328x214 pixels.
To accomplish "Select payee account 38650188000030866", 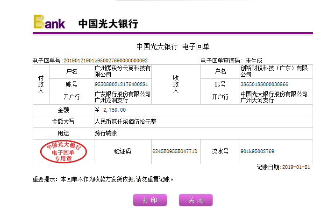I will 264,84.
